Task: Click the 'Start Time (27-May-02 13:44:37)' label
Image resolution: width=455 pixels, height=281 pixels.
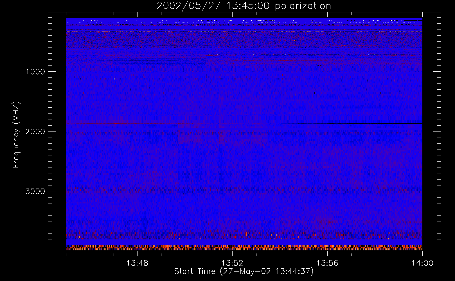Action: (244, 271)
